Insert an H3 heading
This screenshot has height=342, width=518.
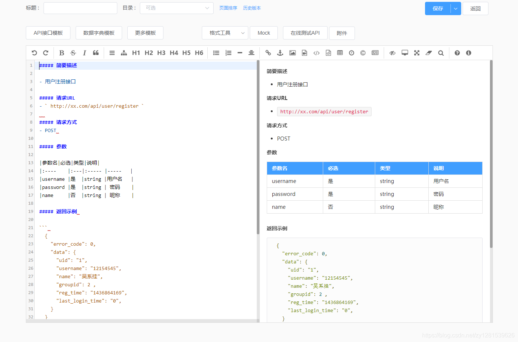[x=161, y=53]
